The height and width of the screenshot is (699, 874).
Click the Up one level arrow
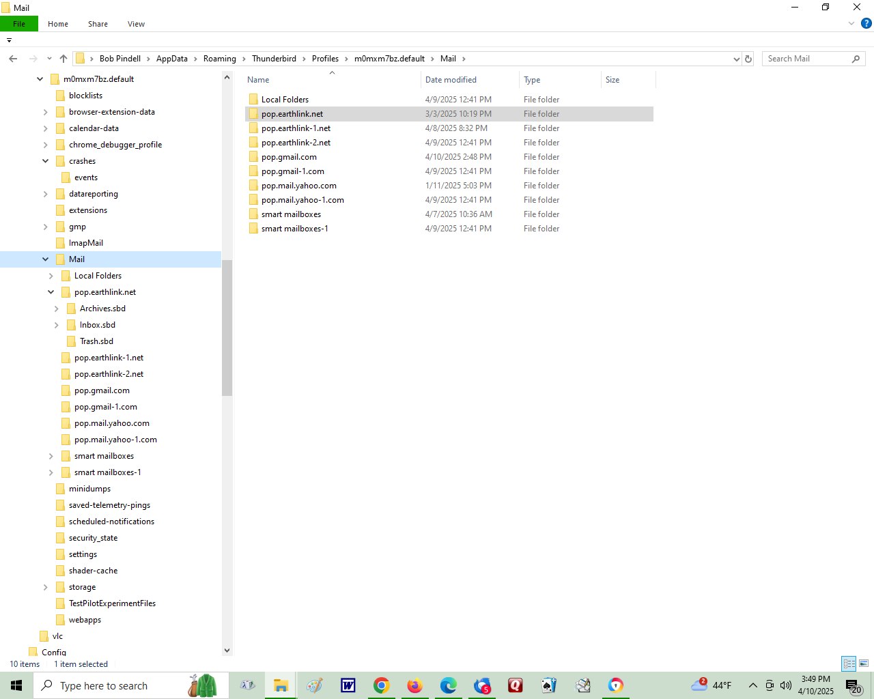click(64, 59)
